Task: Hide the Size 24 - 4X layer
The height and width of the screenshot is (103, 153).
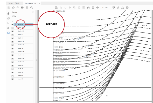Action: pos(12,59)
